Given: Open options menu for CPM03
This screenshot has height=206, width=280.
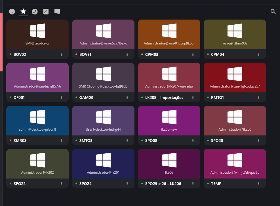Looking at the screenshot, I should coord(193,54).
